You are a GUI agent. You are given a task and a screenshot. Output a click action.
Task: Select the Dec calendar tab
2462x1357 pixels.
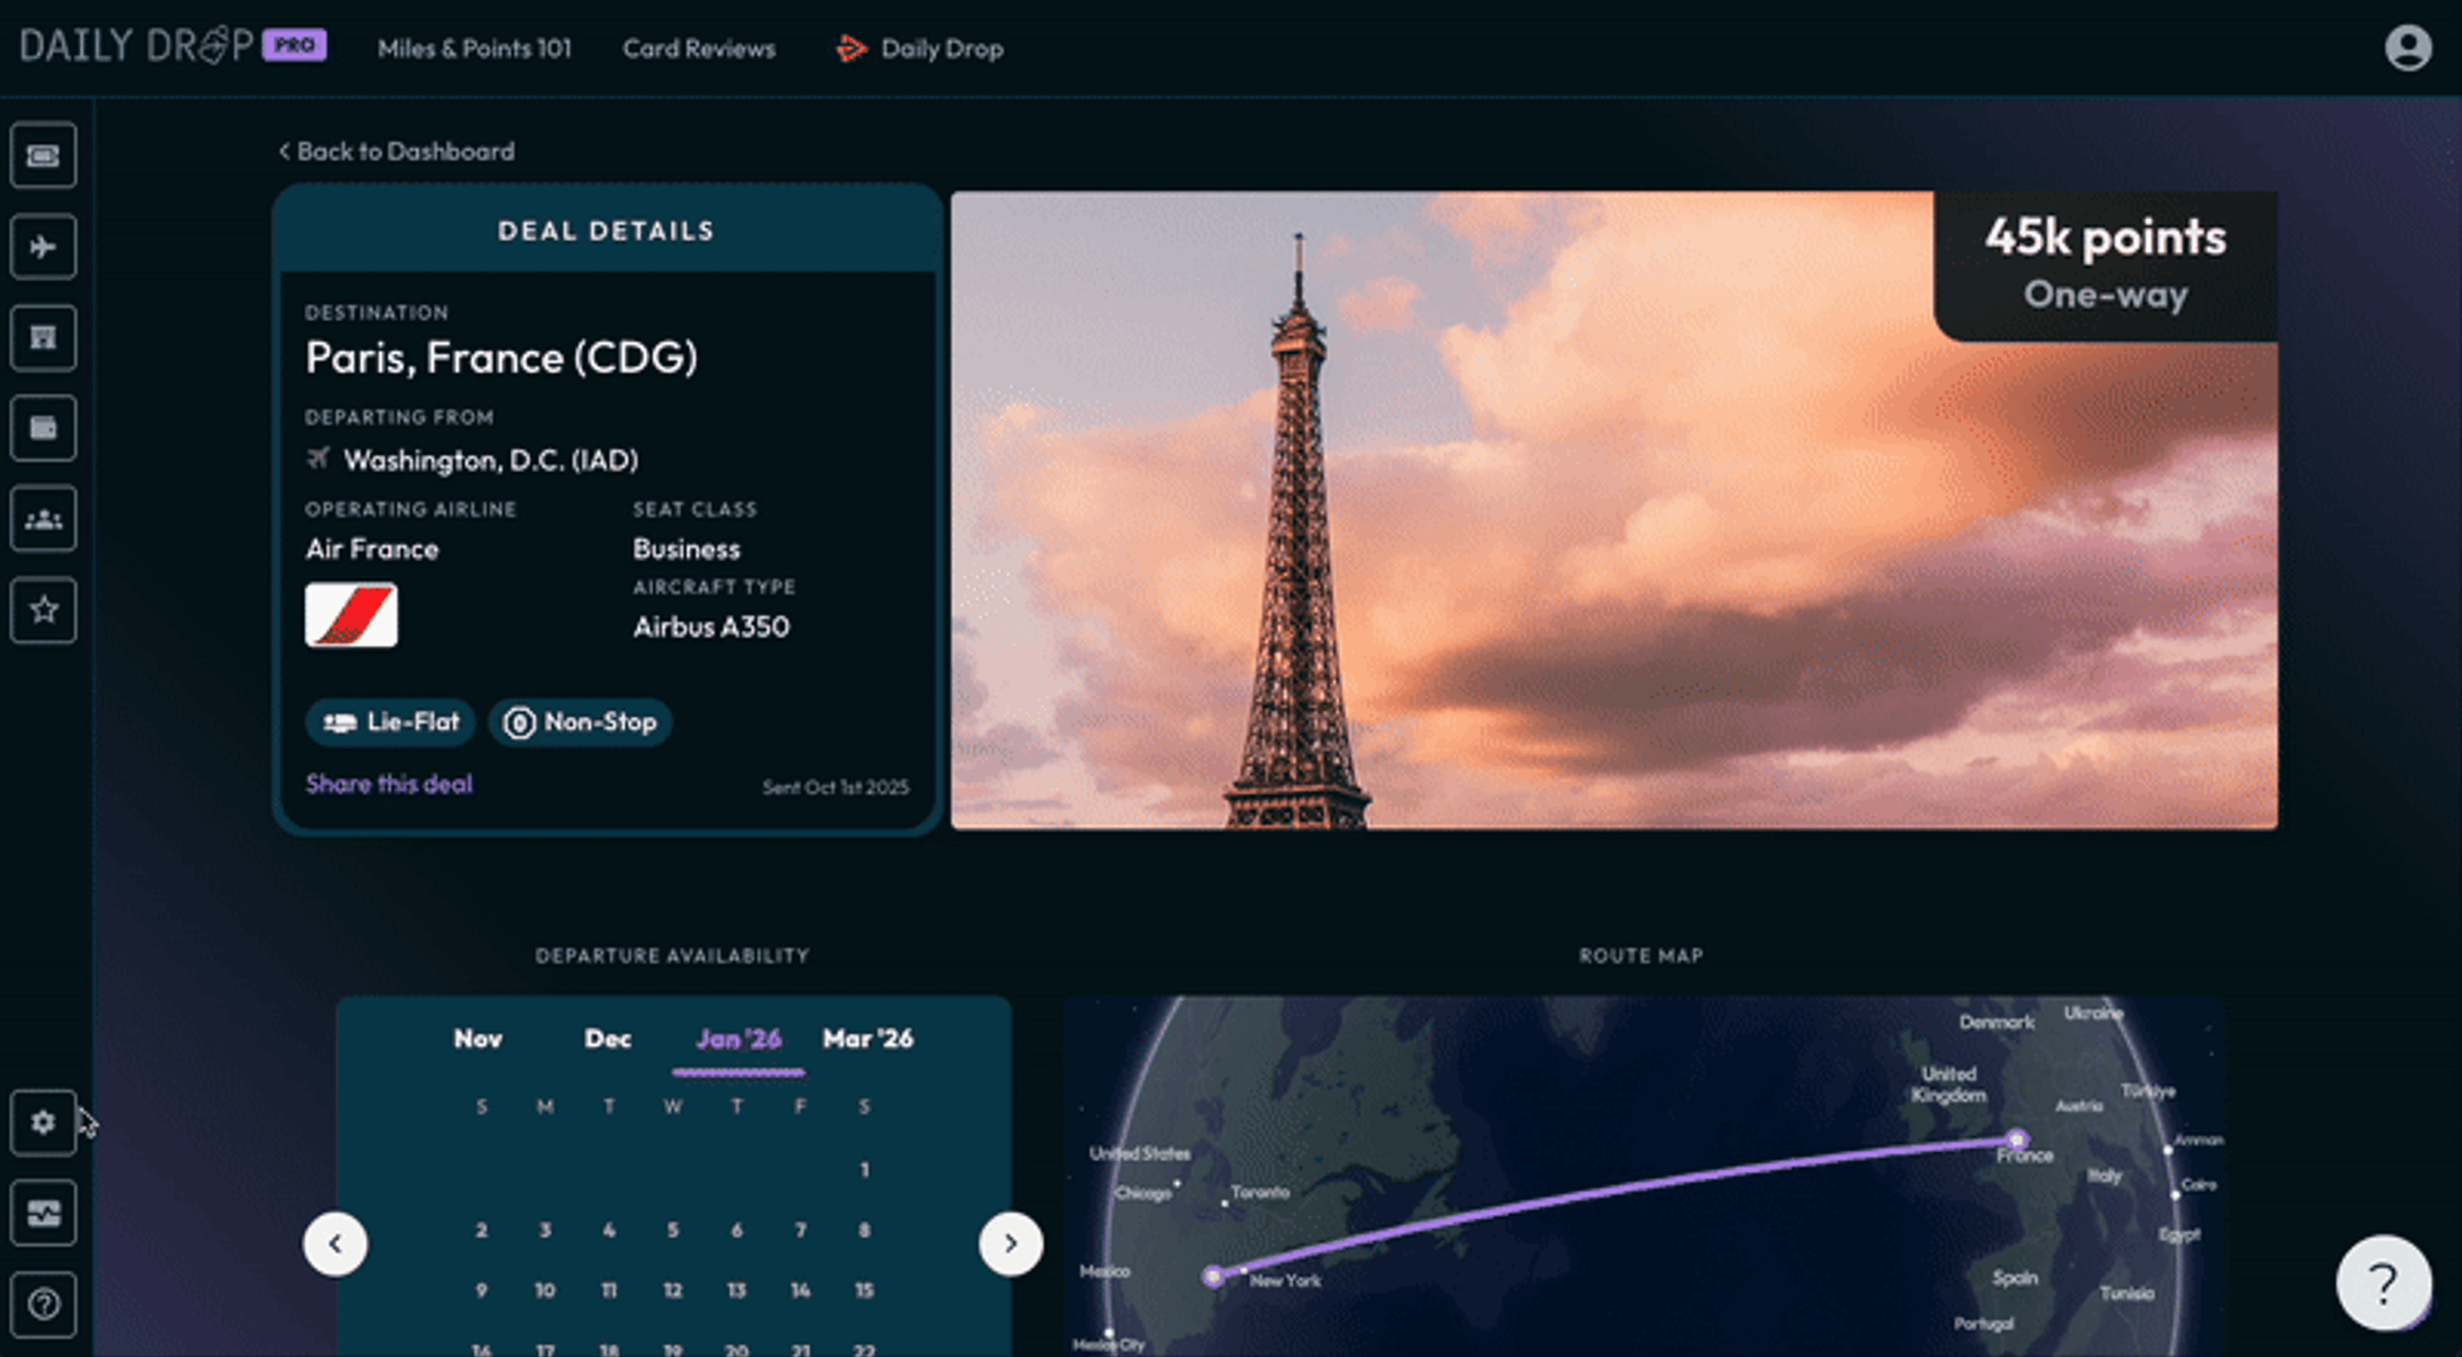coord(608,1039)
